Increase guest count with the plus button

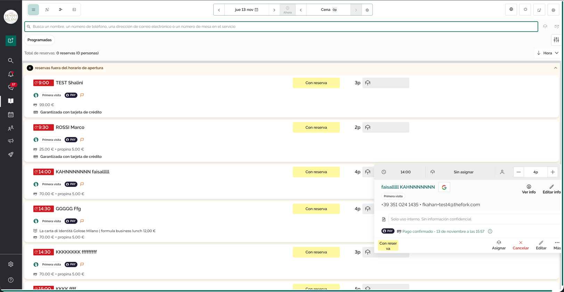(553, 172)
